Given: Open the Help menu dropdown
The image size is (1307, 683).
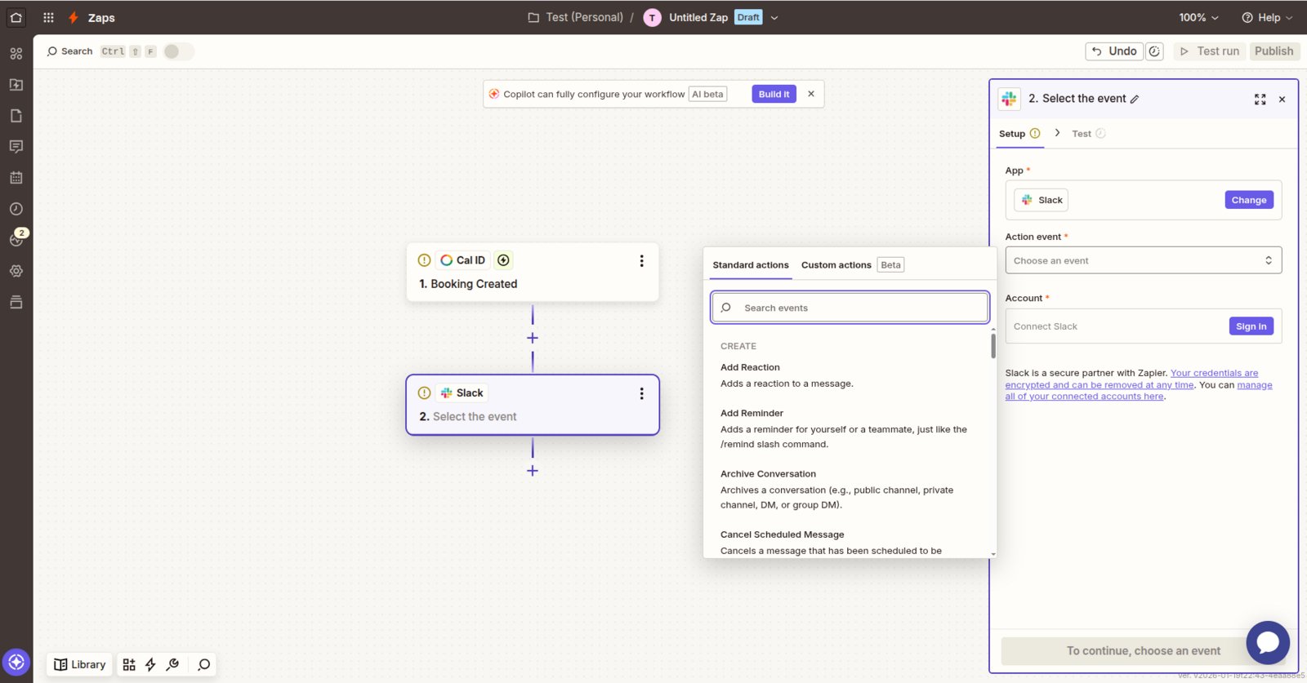Looking at the screenshot, I should pyautogui.click(x=1267, y=18).
